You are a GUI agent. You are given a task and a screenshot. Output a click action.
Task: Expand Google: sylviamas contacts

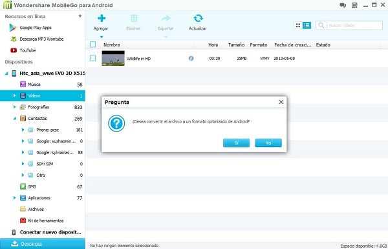pyautogui.click(x=23, y=152)
